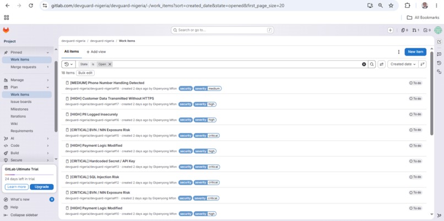The height and width of the screenshot is (221, 444).
Task: Click the fourth icon in the right side rail
Action: click(x=439, y=72)
